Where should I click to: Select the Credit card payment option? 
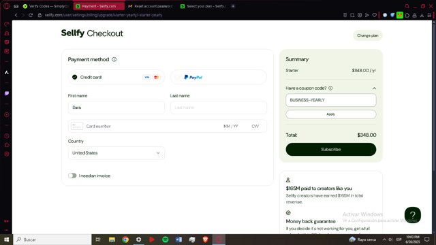click(116, 77)
